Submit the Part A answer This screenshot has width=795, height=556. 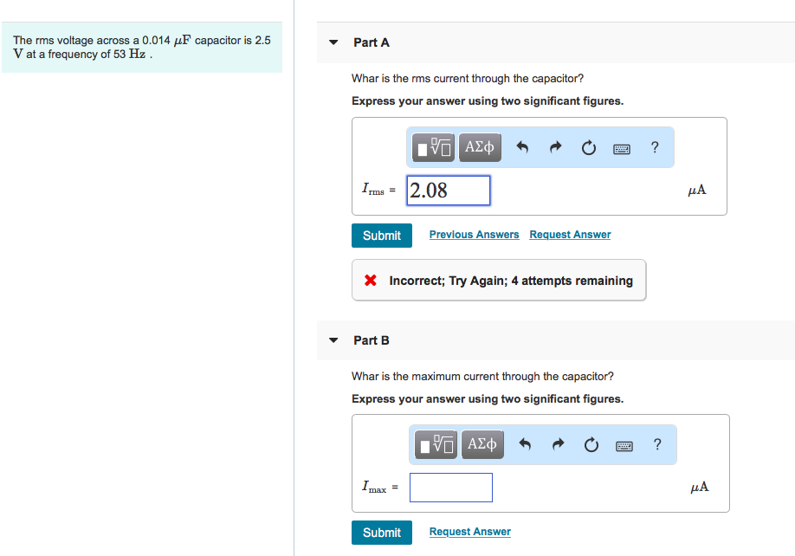[382, 236]
